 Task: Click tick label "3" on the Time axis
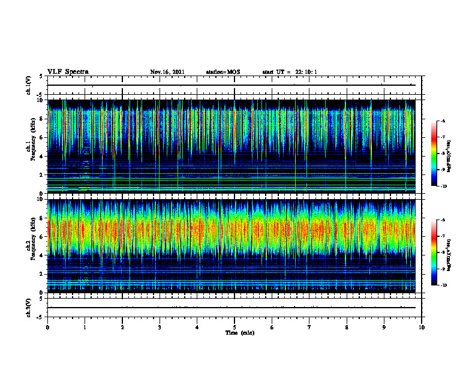click(160, 327)
